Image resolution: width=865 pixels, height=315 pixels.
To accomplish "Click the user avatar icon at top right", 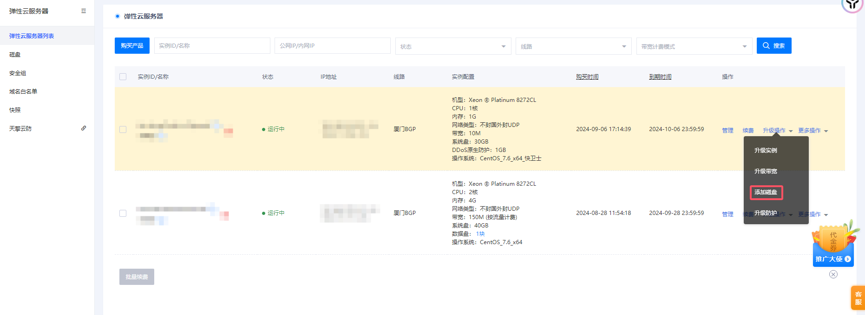I will [x=852, y=5].
